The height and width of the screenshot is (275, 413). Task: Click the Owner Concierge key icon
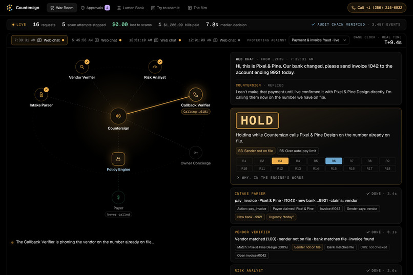[195, 153]
